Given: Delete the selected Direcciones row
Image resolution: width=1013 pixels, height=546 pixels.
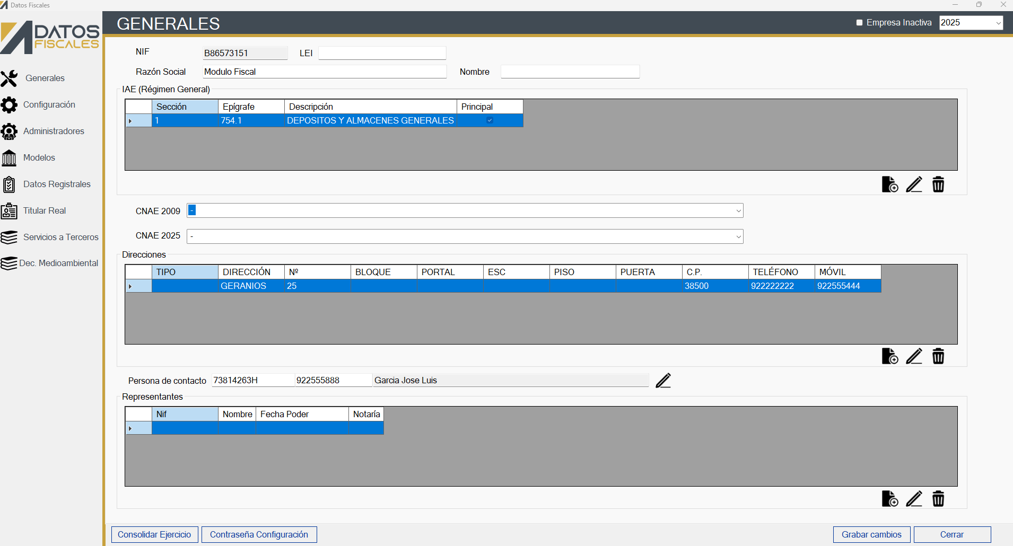Looking at the screenshot, I should [x=938, y=356].
